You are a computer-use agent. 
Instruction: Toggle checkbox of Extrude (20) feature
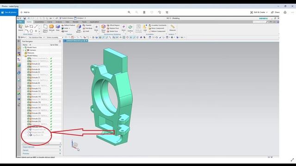(28, 113)
